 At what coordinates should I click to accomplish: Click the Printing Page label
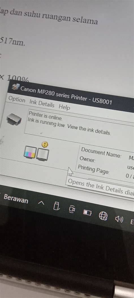click(94, 169)
